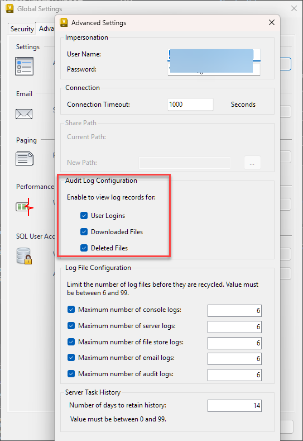Viewport: 303px width, 441px height.
Task: Toggle Maximum number of email logs checkbox
Action: pos(71,358)
